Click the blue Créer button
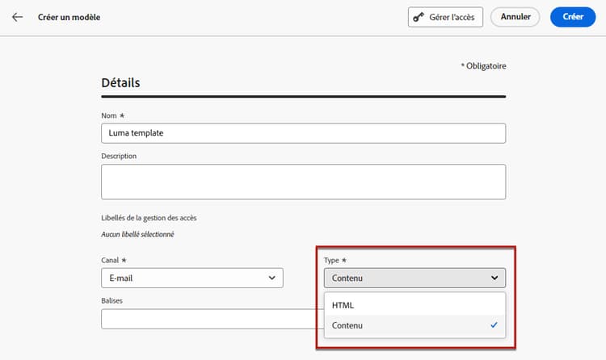Image resolution: width=606 pixels, height=360 pixels. (x=572, y=17)
